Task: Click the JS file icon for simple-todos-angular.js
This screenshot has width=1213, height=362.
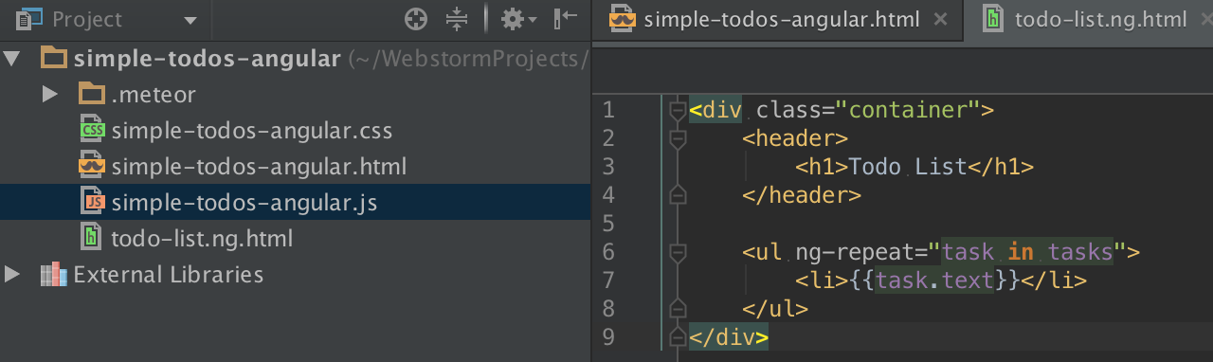Action: pos(92,201)
